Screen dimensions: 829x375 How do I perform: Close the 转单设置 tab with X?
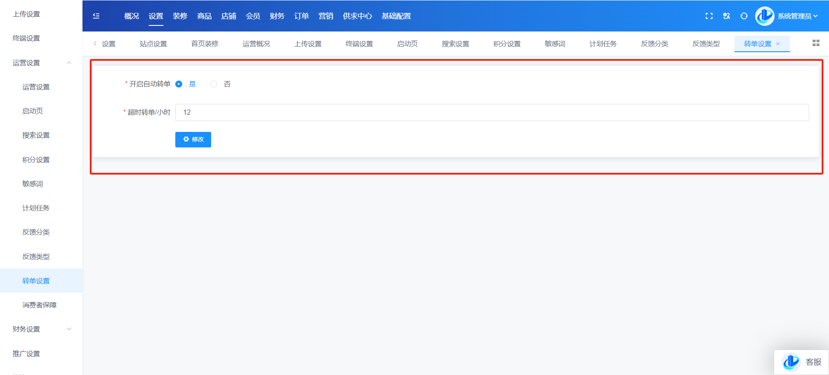(778, 44)
